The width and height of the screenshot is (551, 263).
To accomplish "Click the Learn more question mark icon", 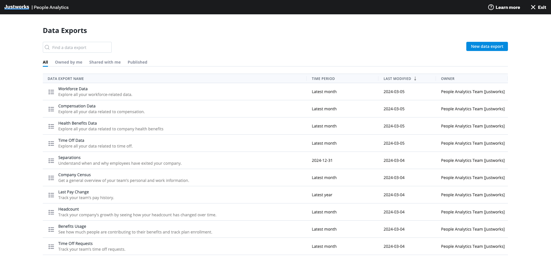I will click(x=491, y=7).
